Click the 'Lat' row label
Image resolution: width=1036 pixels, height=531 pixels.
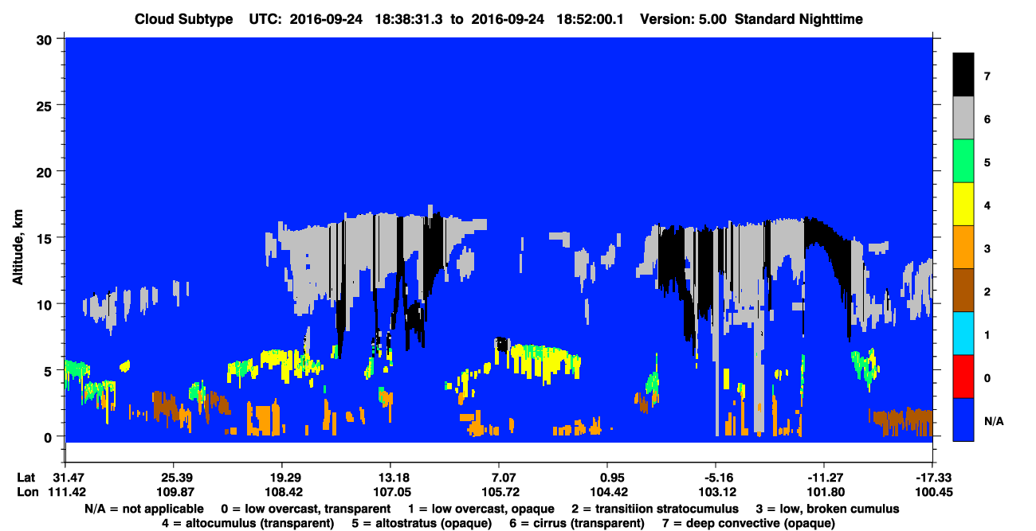tap(26, 478)
